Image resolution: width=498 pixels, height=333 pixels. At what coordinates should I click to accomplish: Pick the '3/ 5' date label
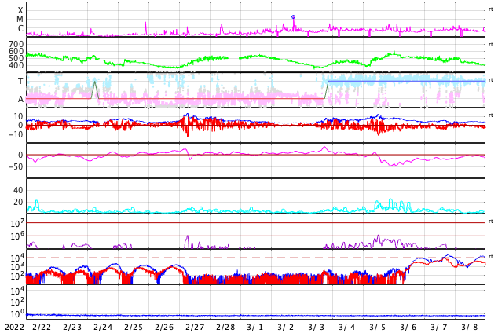tap(378, 328)
